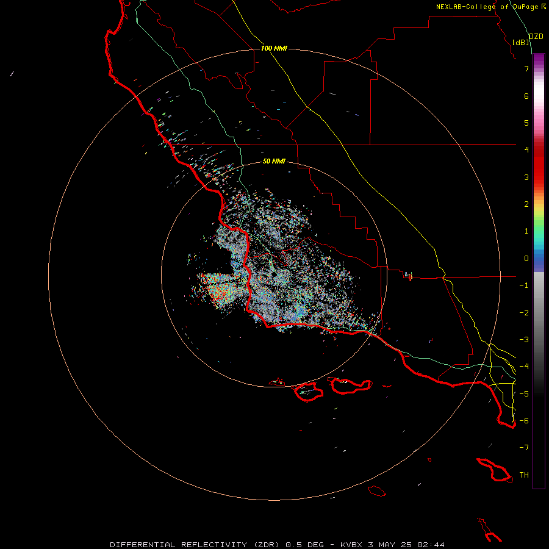Pick the 2 tick on color scale

pyautogui.click(x=526, y=204)
